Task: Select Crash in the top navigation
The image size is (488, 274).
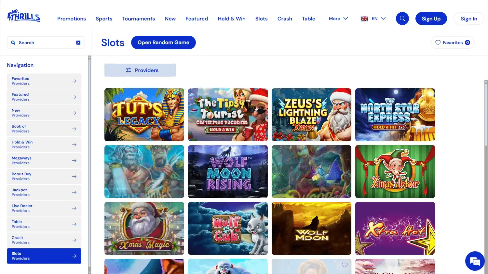Action: point(285,19)
